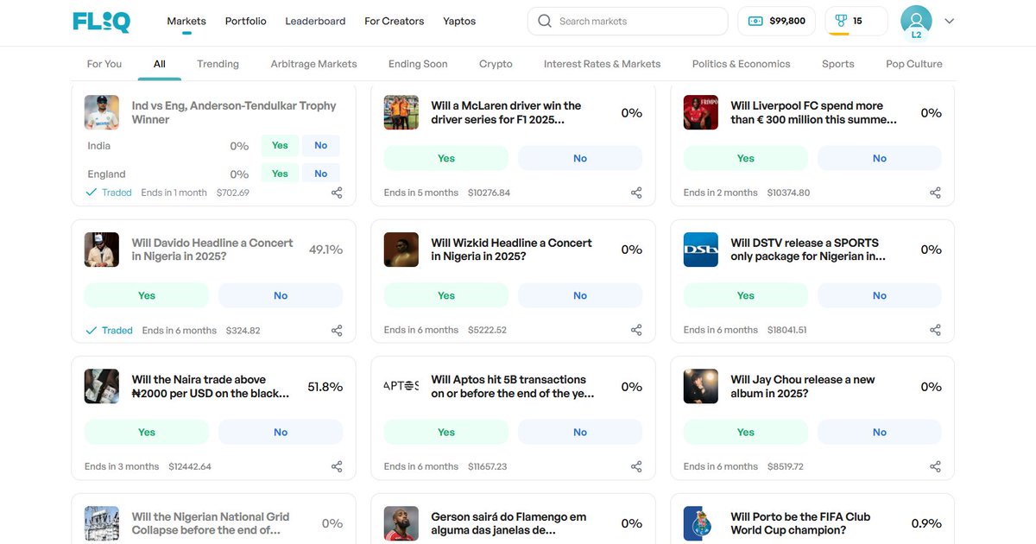This screenshot has height=544, width=1036.
Task: Open the Yaptos page
Action: click(459, 21)
